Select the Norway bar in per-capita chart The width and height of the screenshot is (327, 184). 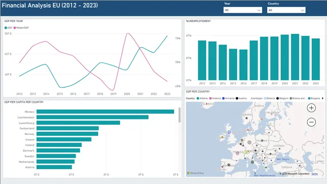[67, 134]
